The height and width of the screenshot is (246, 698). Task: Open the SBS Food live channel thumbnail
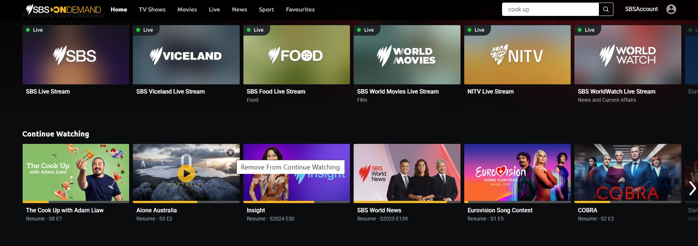pyautogui.click(x=296, y=55)
